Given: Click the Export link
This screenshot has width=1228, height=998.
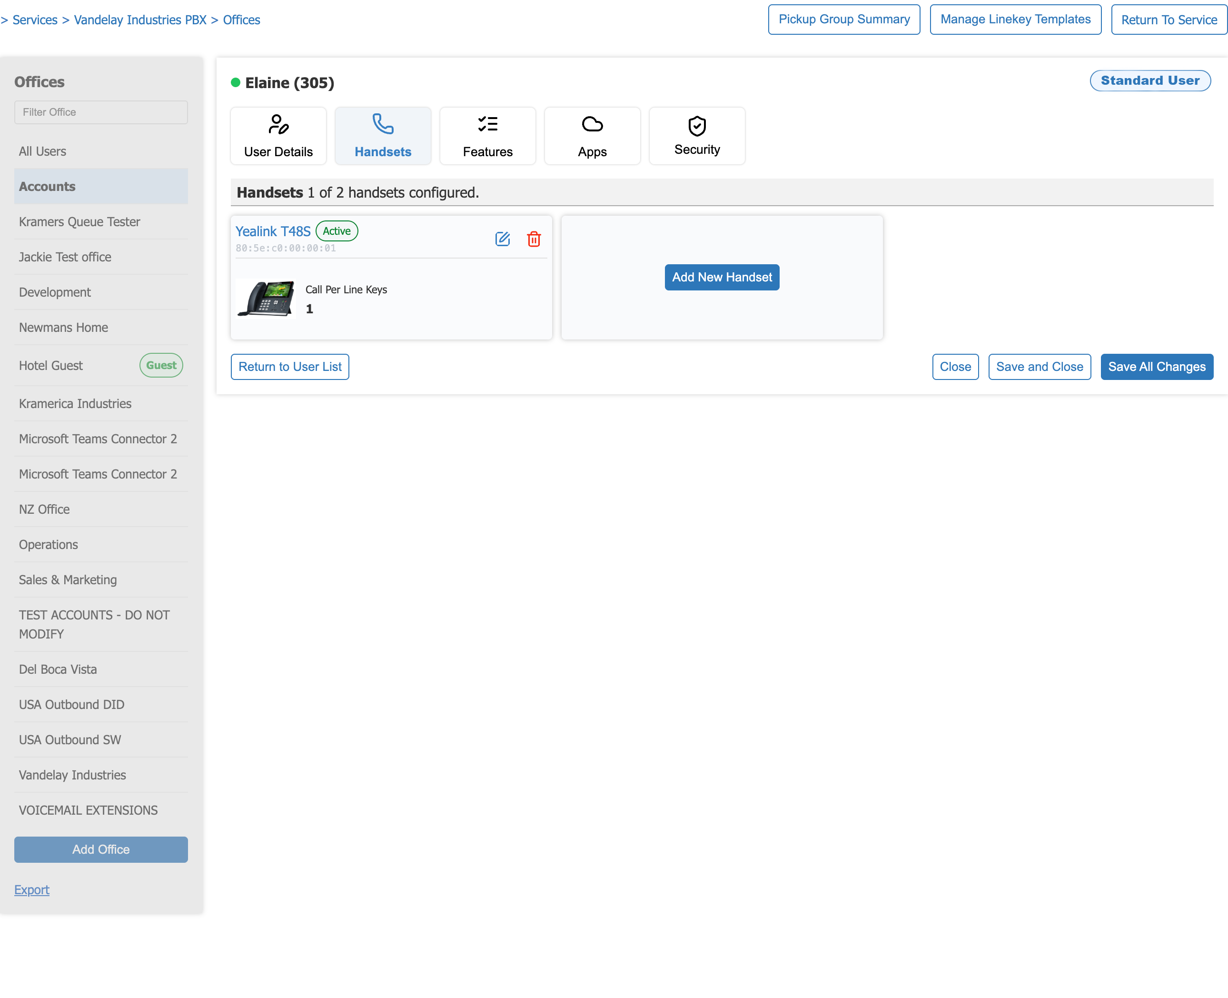Looking at the screenshot, I should click(x=31, y=889).
